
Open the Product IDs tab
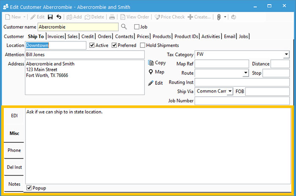tap(186, 36)
